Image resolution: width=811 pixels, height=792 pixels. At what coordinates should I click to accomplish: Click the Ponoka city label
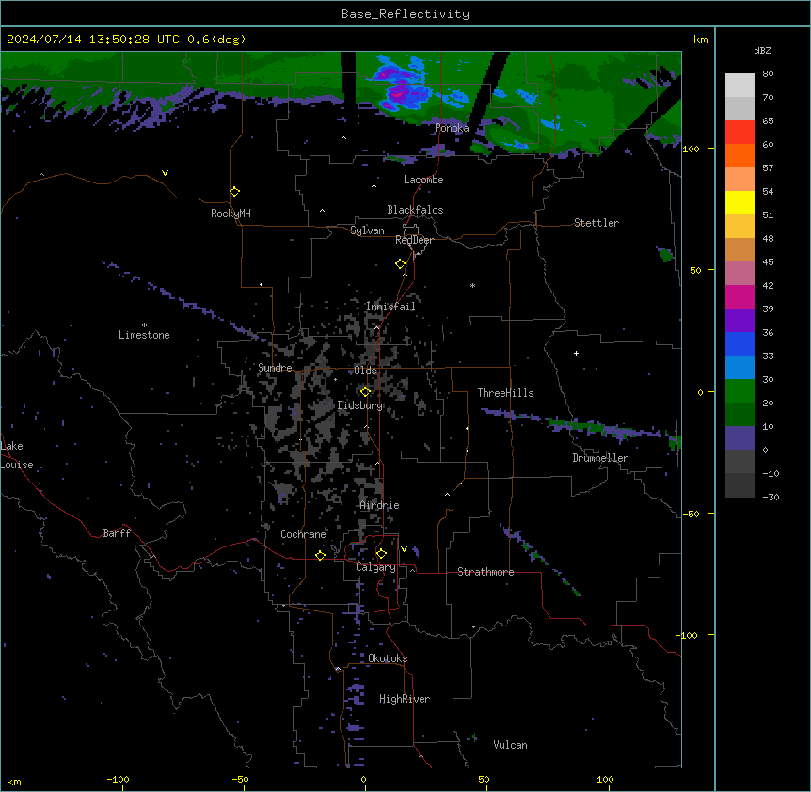point(452,128)
